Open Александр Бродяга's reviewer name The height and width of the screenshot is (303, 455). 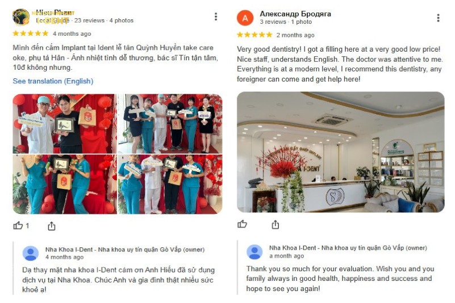pyautogui.click(x=295, y=14)
